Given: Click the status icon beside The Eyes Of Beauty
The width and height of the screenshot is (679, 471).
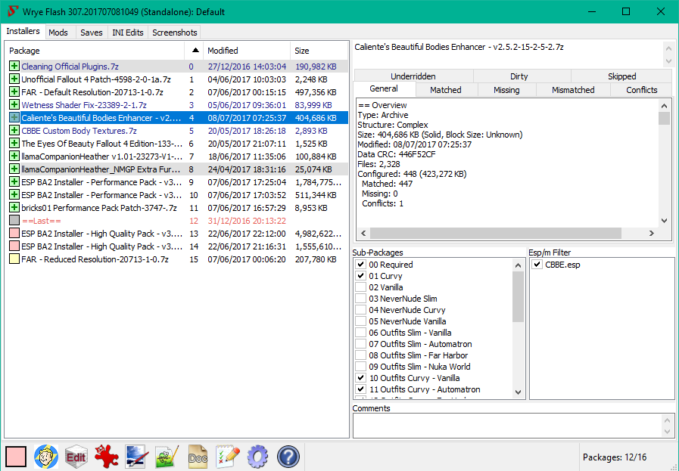Looking at the screenshot, I should (14, 143).
